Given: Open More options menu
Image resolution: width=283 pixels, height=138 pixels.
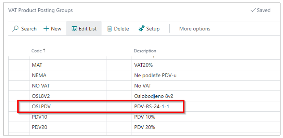Looking at the screenshot, I should pos(195,29).
